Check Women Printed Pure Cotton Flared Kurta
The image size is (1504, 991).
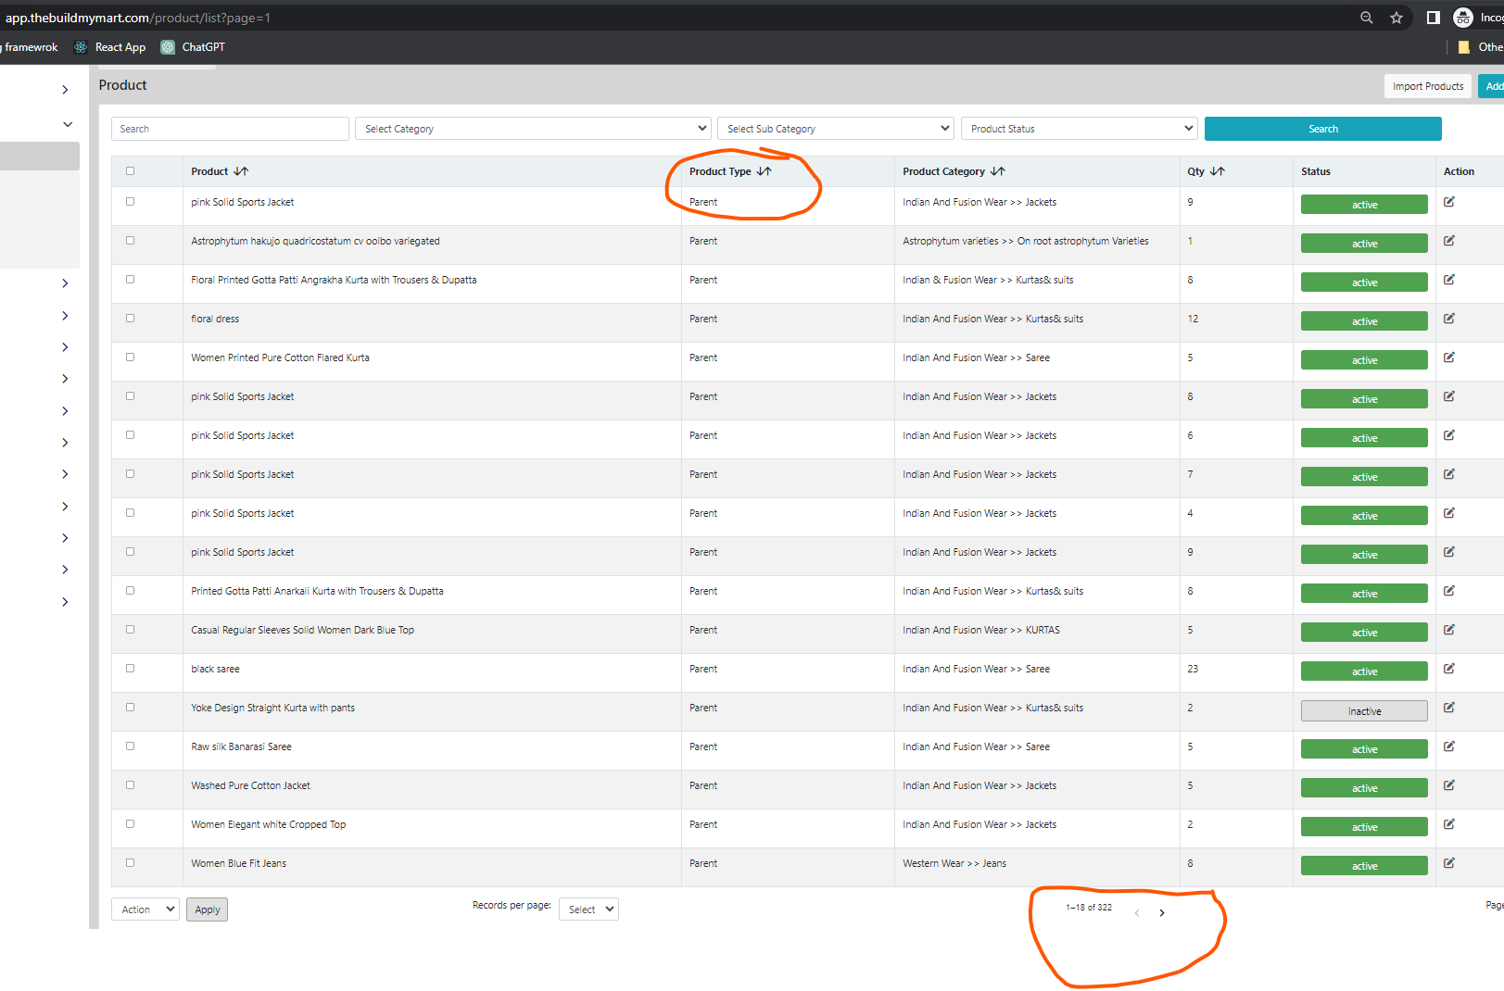[x=130, y=357]
